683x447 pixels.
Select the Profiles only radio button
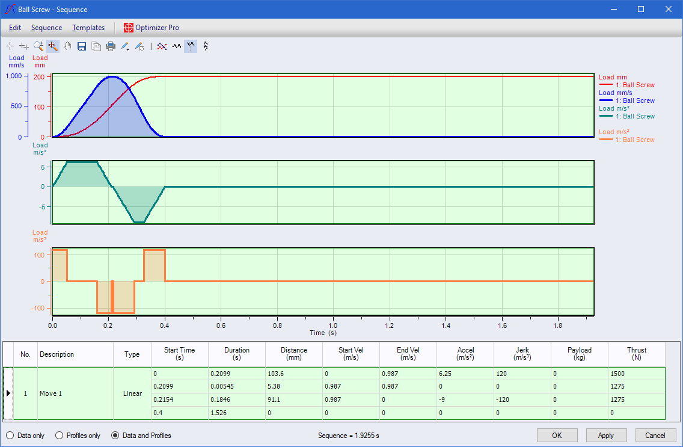point(59,436)
